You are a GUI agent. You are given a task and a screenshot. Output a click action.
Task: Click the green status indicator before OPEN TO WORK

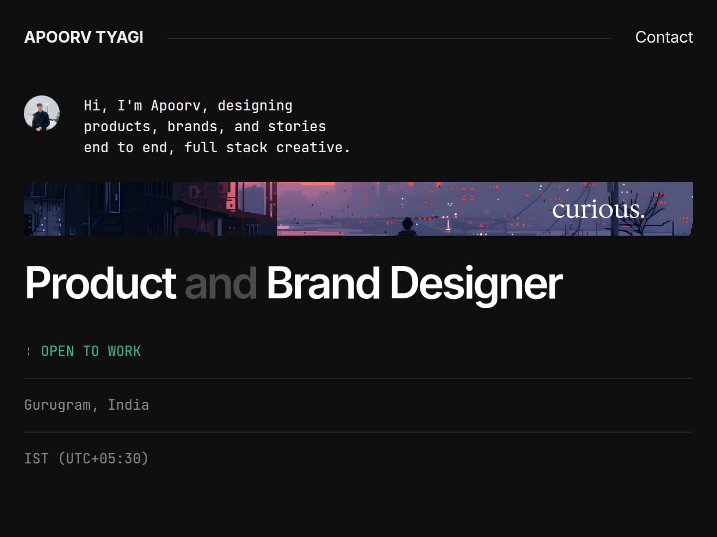(x=28, y=352)
